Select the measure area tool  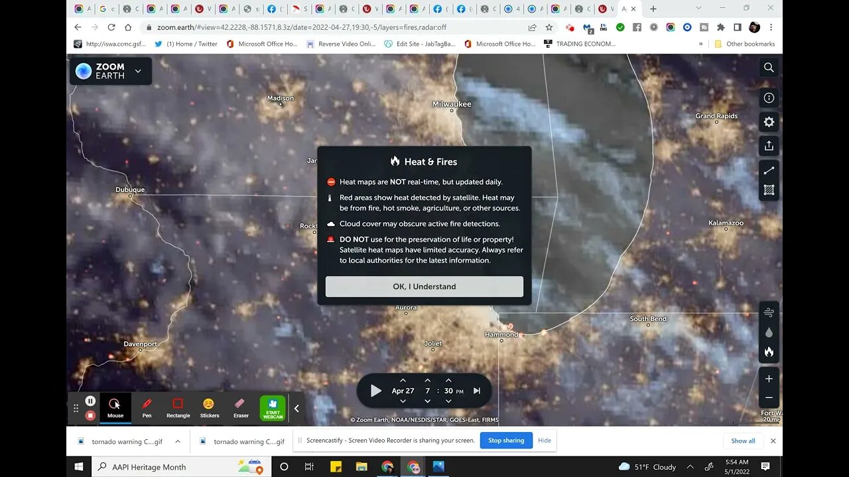[x=769, y=190]
